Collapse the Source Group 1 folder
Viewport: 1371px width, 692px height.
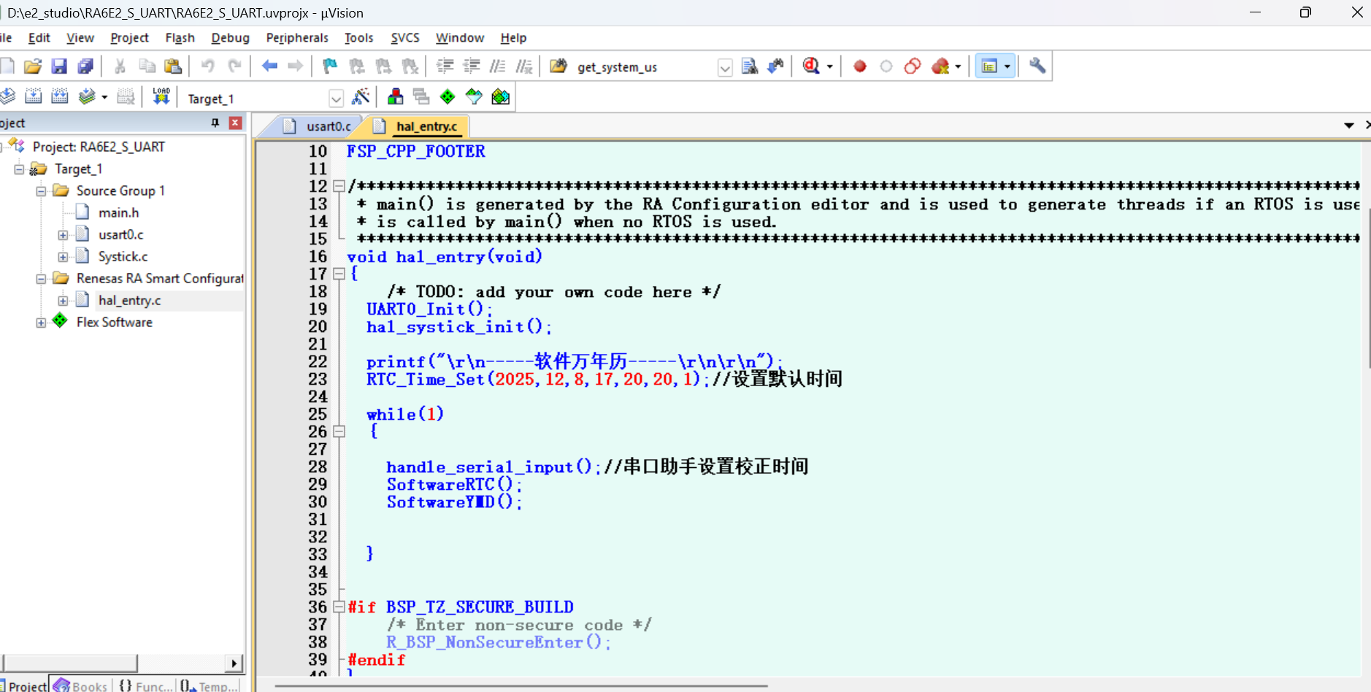[x=41, y=191]
